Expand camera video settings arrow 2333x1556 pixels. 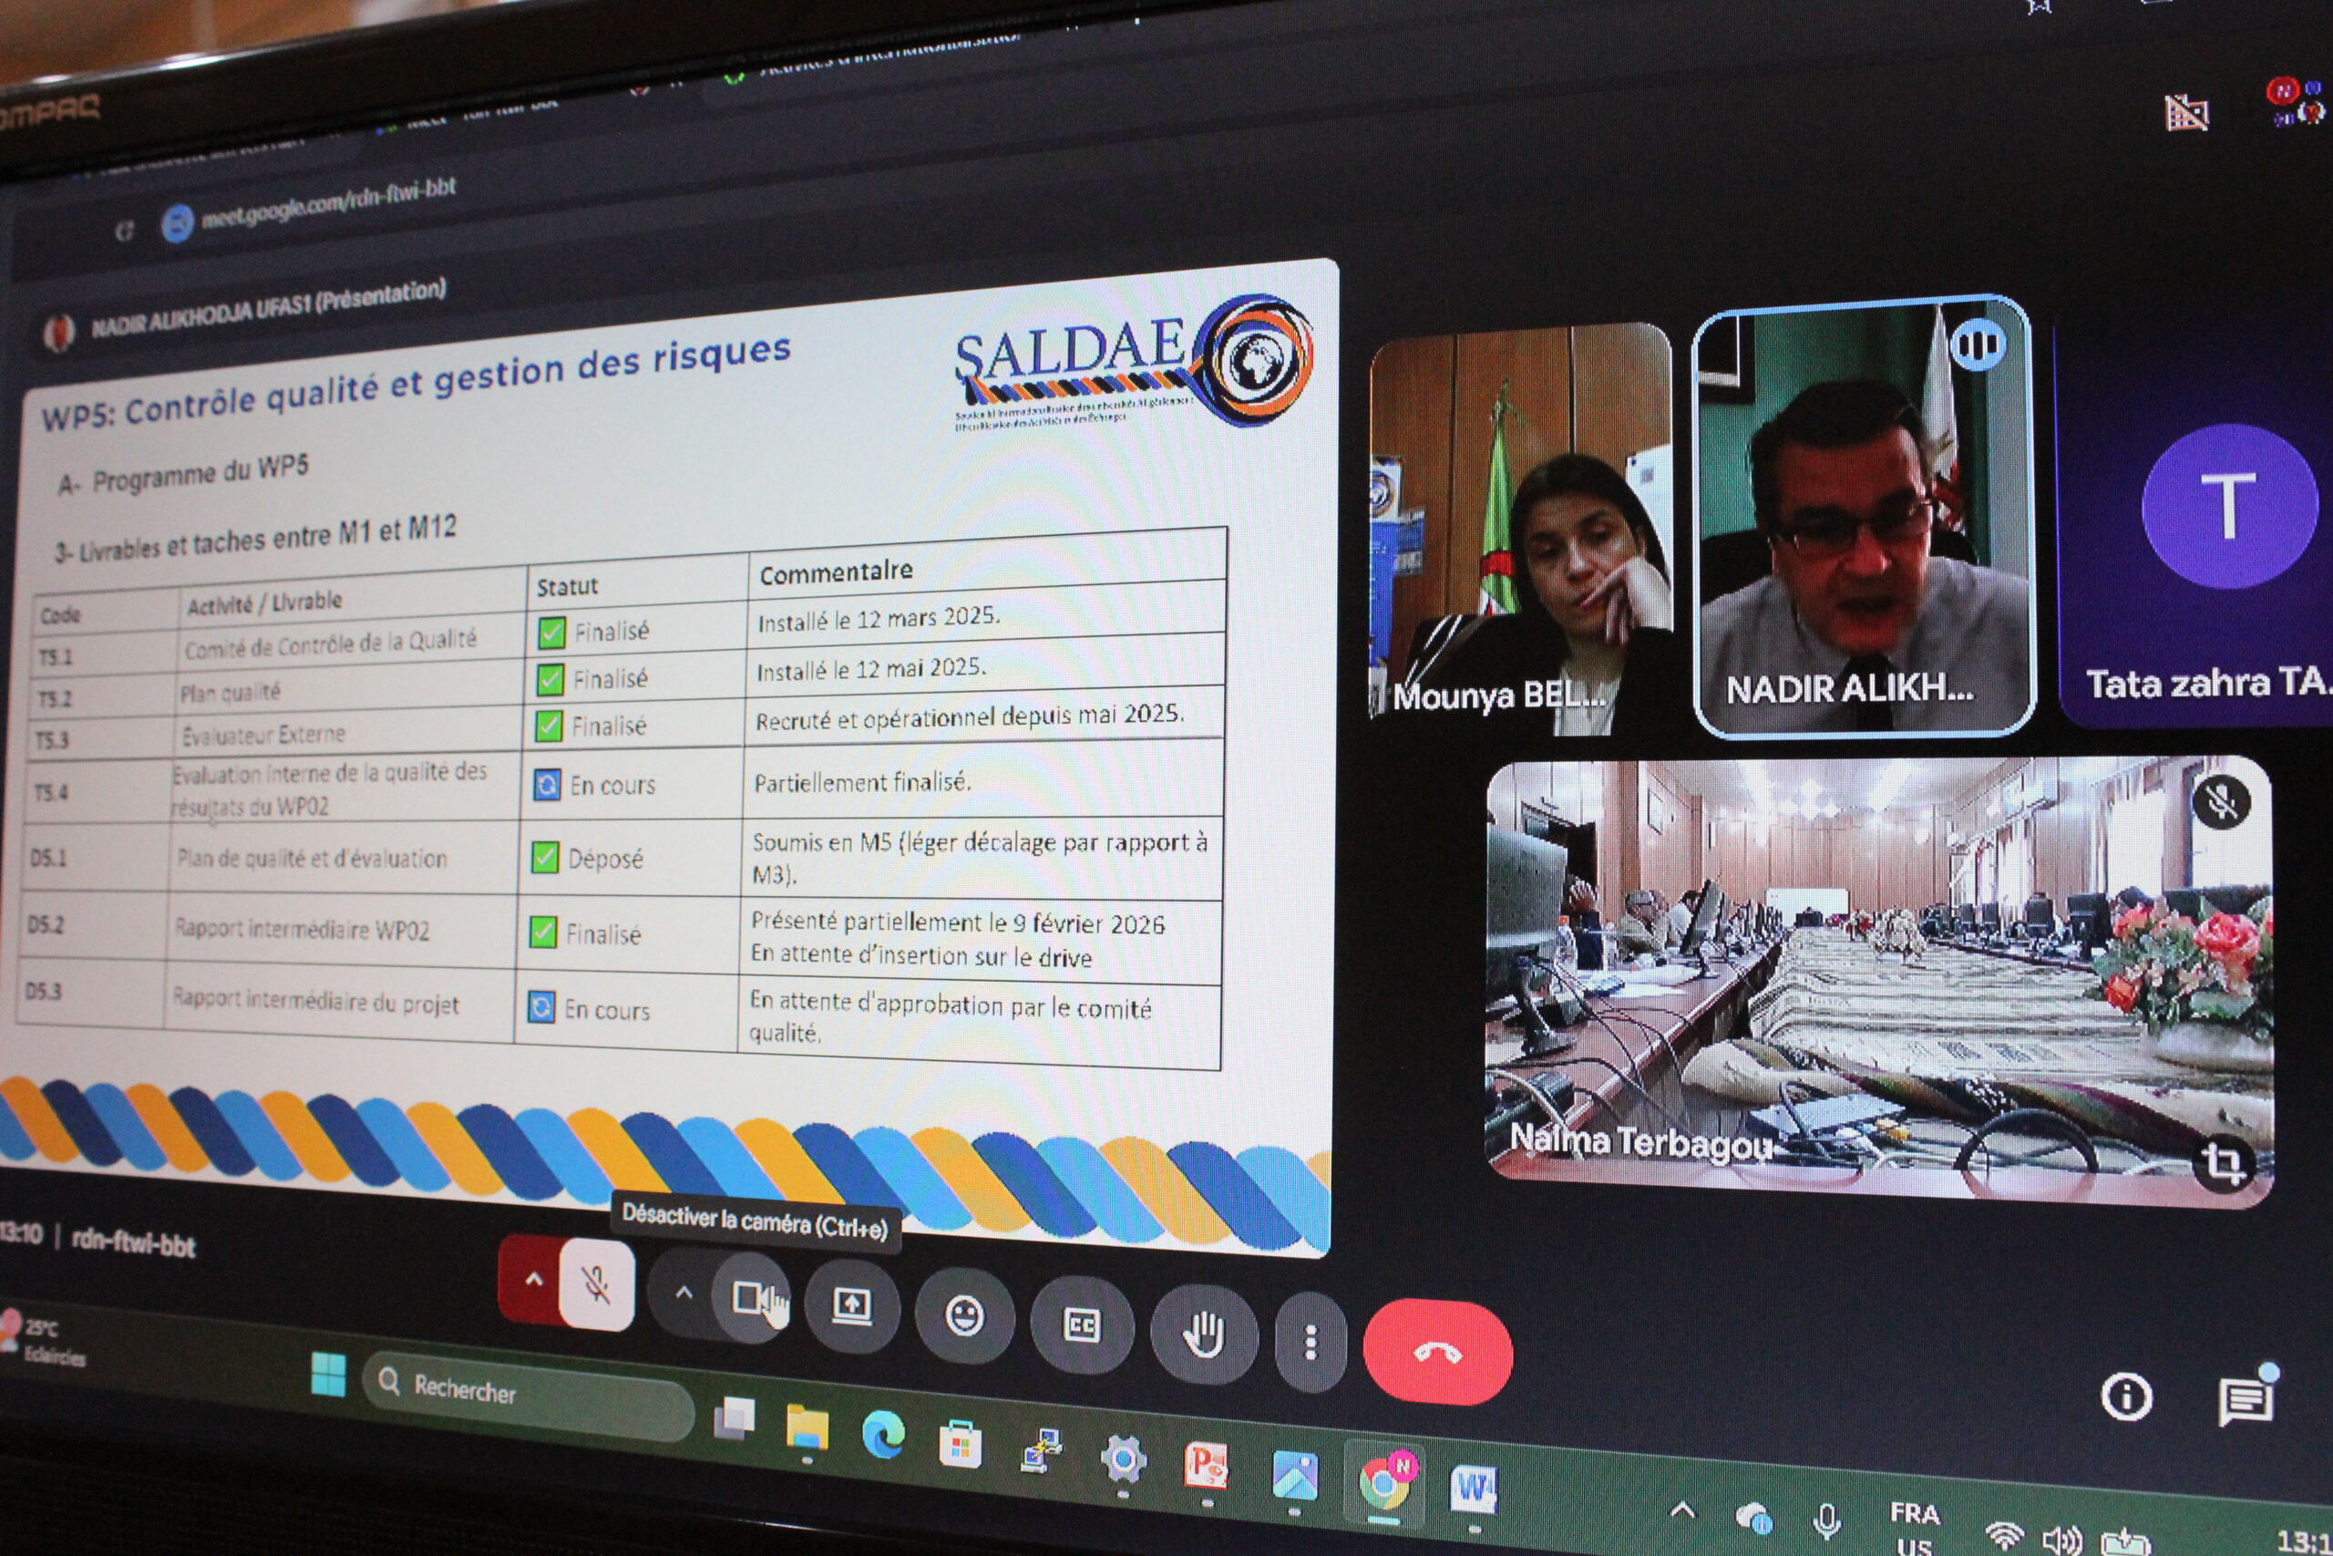[683, 1292]
